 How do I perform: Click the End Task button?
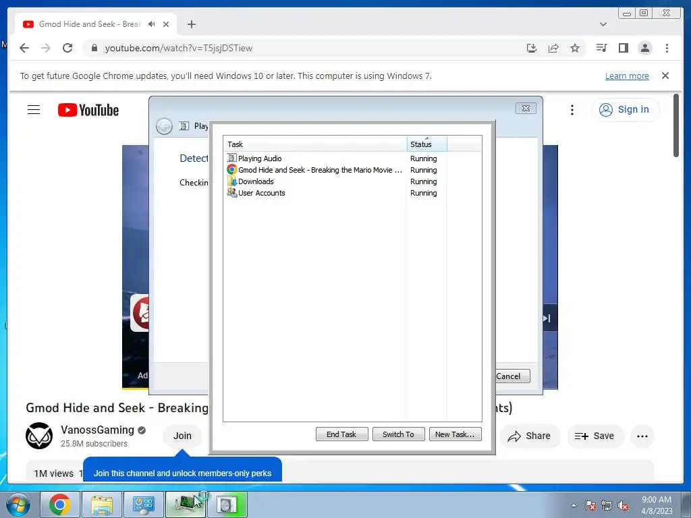pos(341,434)
